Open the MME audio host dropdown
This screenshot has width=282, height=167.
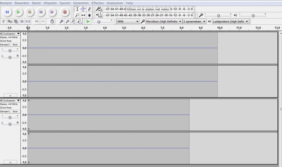[128, 21]
